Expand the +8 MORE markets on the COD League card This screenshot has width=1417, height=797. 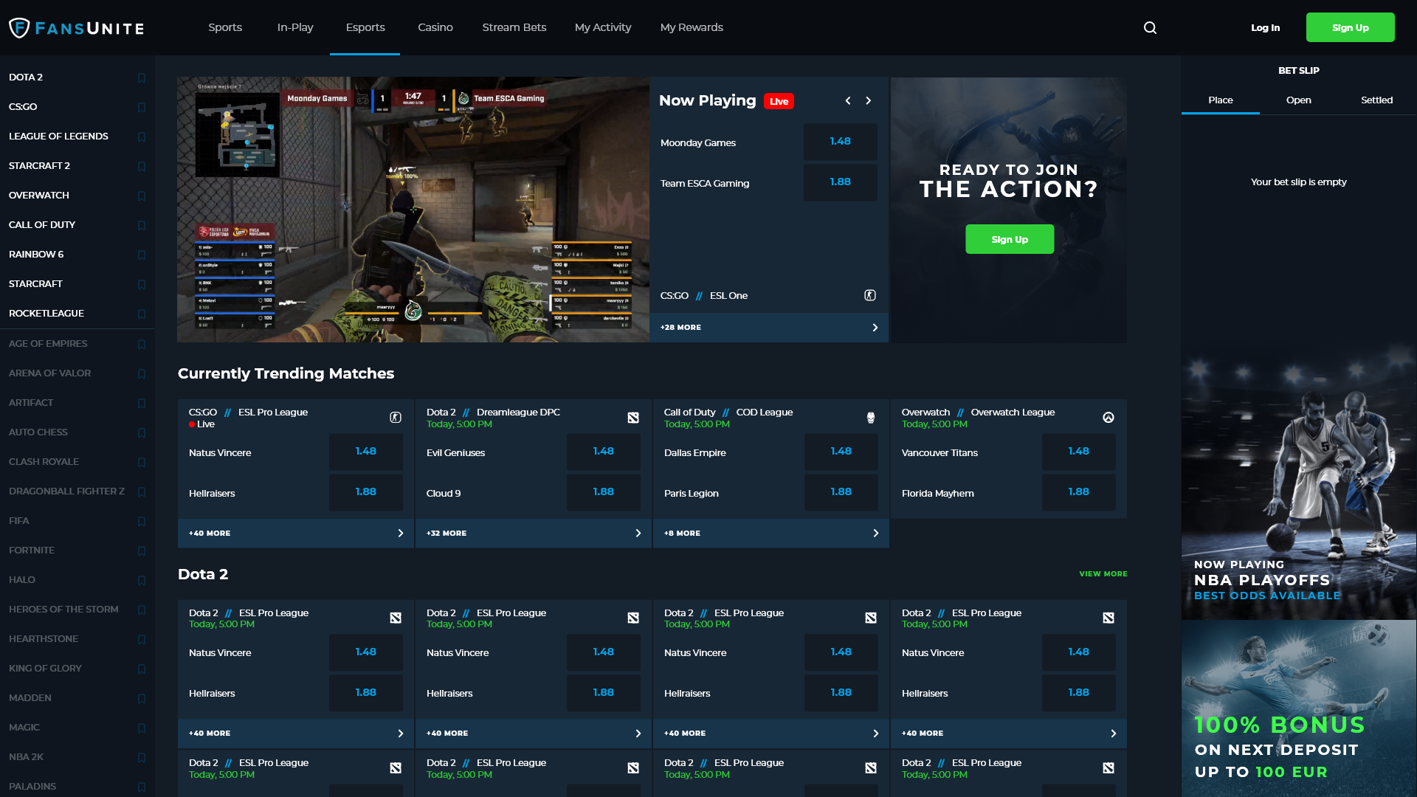770,532
